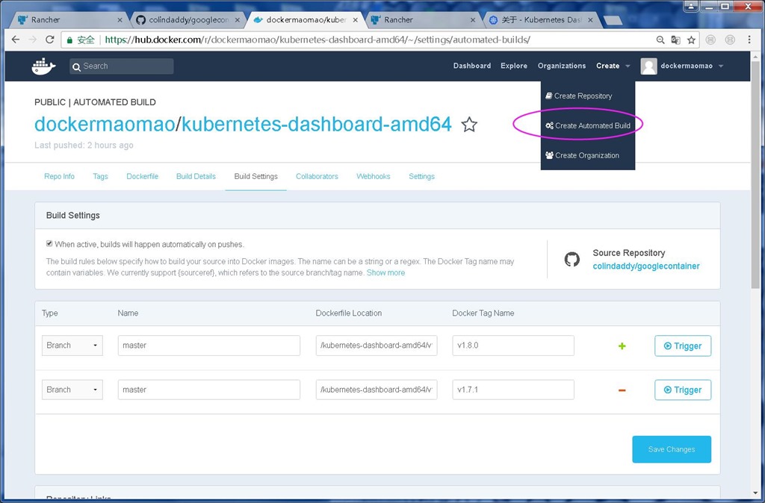765x503 pixels.
Task: Click the Docker Tag Name field v1.7.1
Action: tap(513, 390)
